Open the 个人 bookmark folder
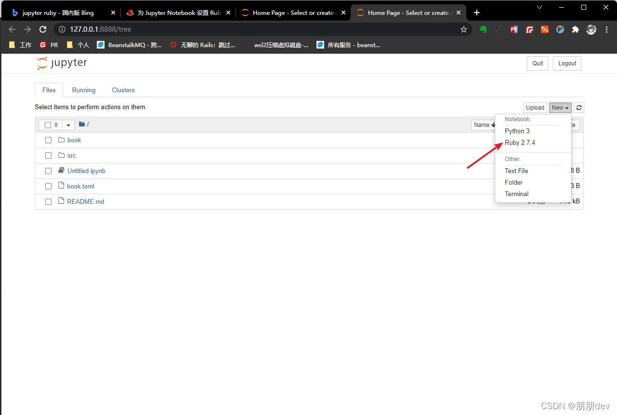The width and height of the screenshot is (617, 415). pos(78,45)
